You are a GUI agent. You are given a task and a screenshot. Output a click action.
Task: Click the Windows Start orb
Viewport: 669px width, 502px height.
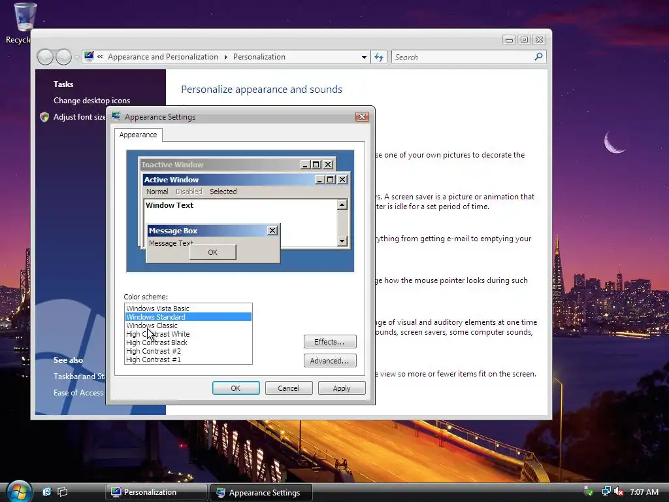19,492
